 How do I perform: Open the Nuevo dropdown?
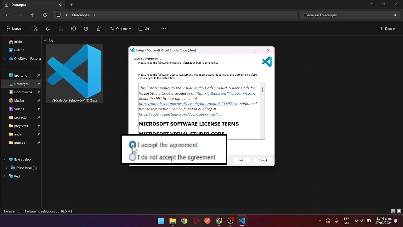pyautogui.click(x=15, y=29)
